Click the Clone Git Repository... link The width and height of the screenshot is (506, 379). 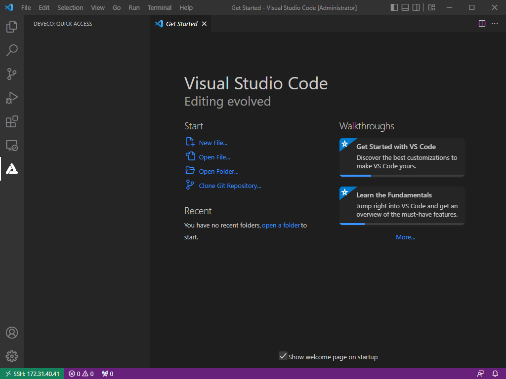point(230,186)
